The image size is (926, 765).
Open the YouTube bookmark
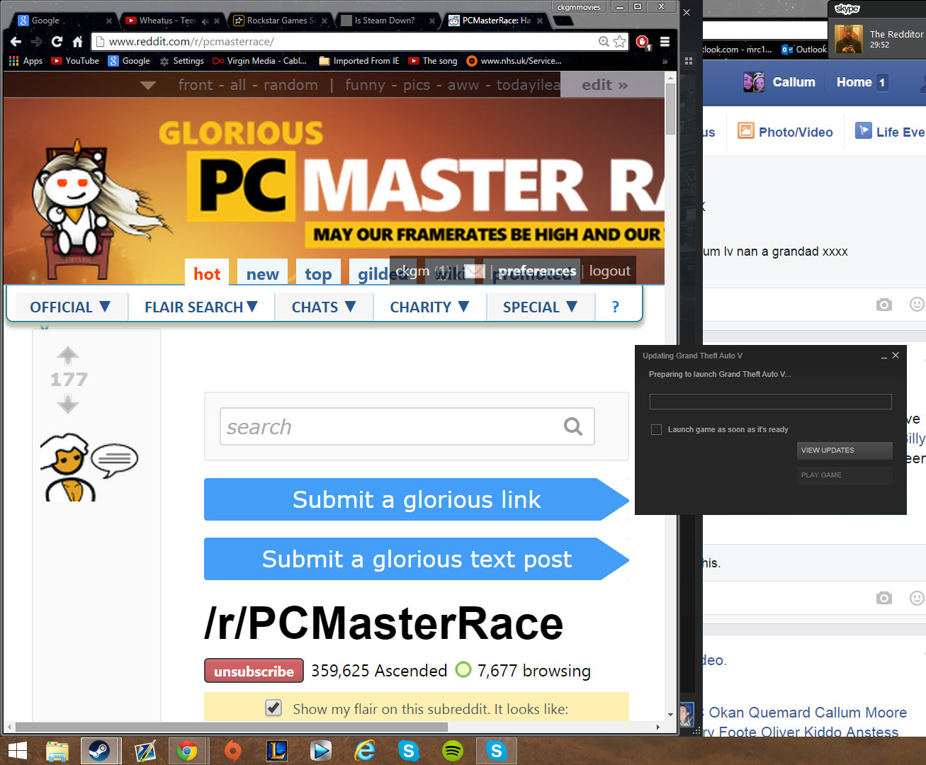(75, 61)
